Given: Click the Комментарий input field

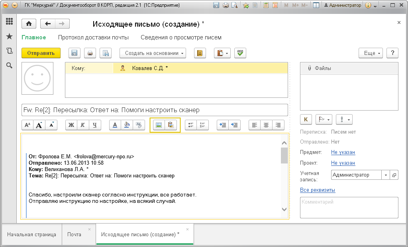Looking at the screenshot, I should click(349, 208).
